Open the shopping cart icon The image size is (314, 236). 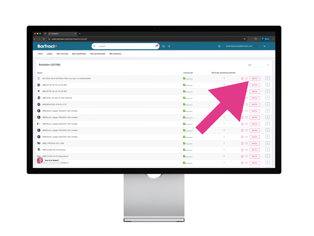163,46
